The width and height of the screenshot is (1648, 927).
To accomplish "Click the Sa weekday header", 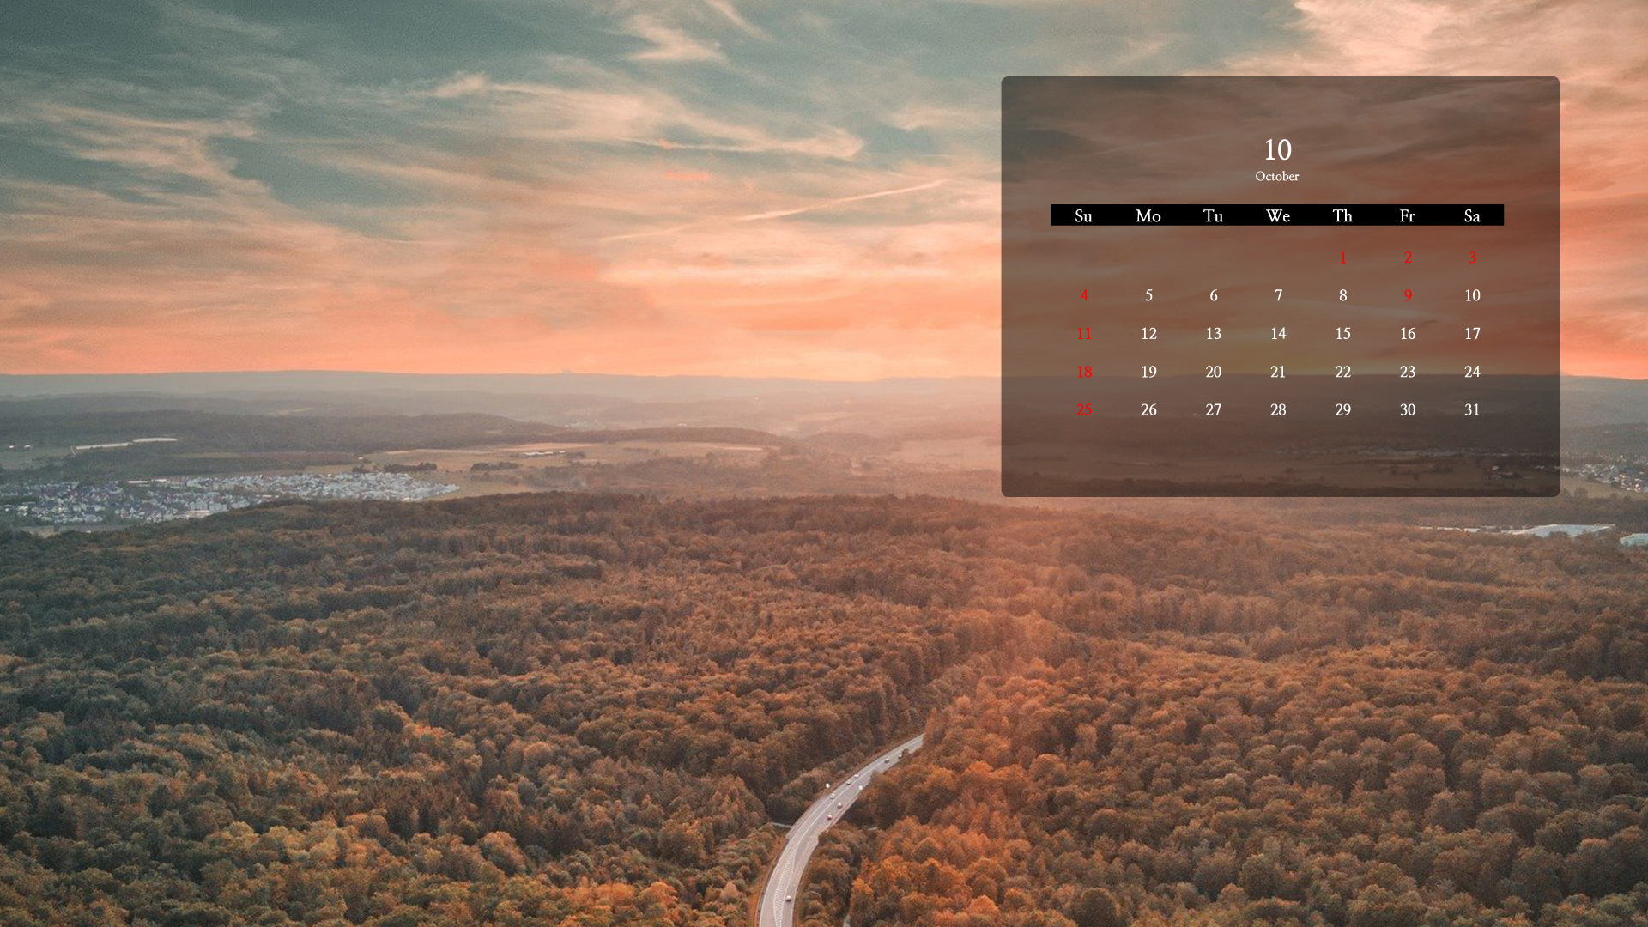I will 1472,215.
